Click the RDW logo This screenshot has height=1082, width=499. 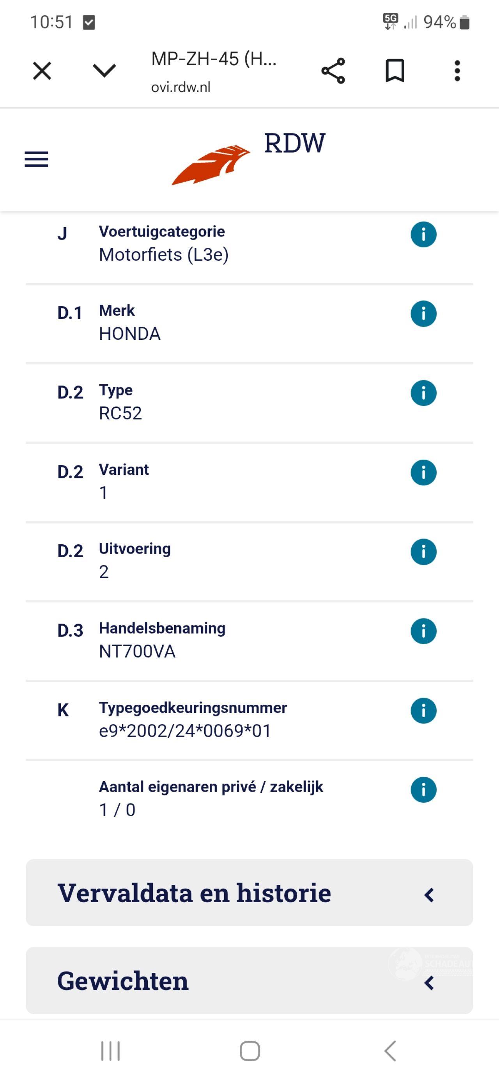pyautogui.click(x=248, y=158)
